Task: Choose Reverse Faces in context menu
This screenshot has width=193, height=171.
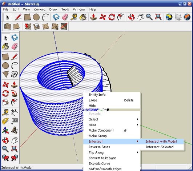Action: tap(112, 147)
